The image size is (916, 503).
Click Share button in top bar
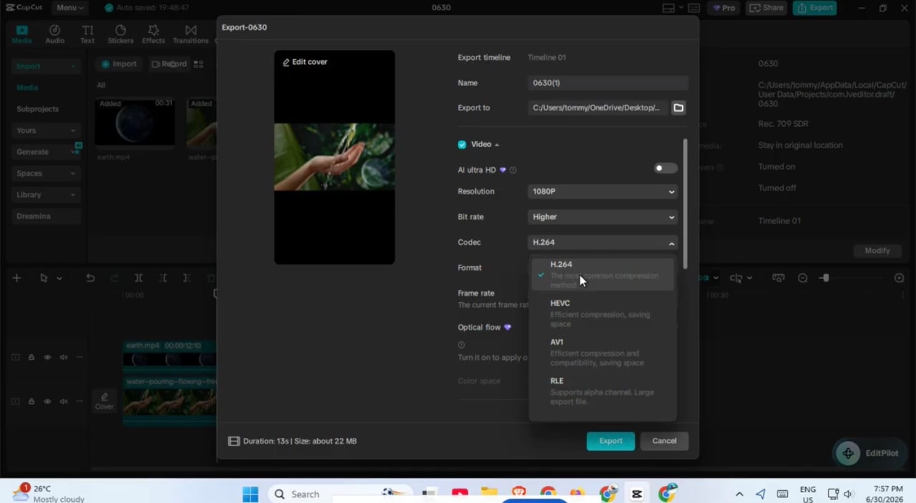pyautogui.click(x=766, y=8)
